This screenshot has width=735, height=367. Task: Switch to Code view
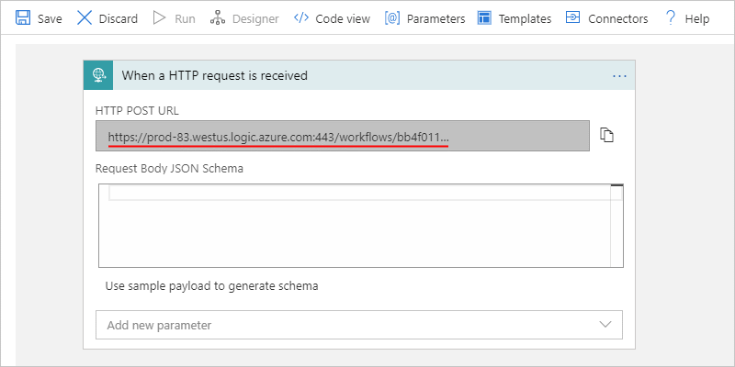point(342,18)
